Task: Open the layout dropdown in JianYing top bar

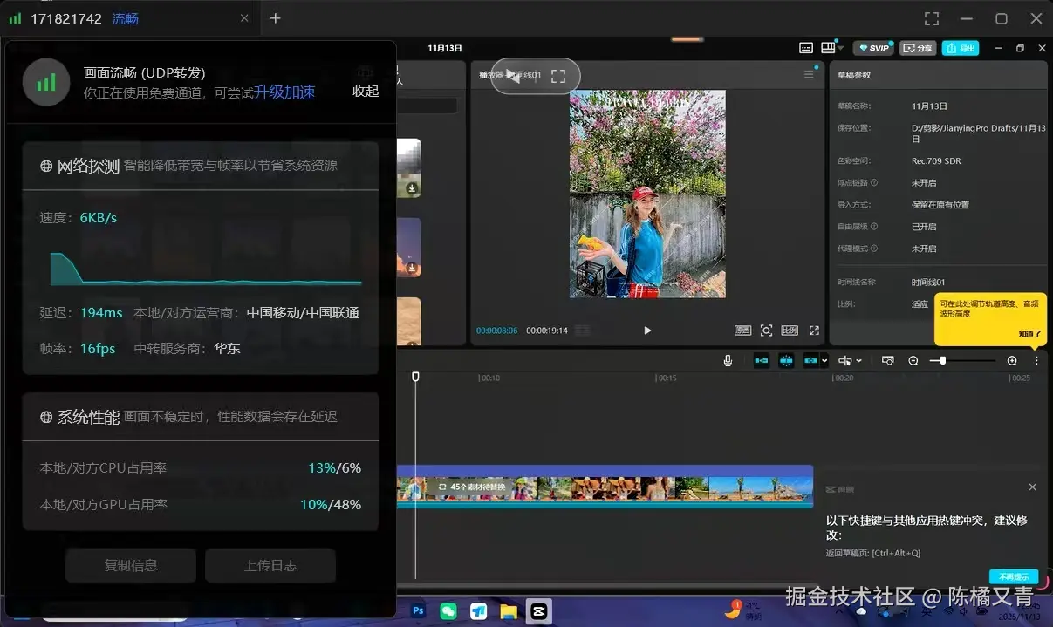Action: point(832,48)
